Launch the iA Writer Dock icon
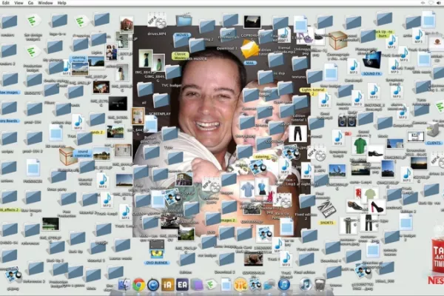444x296 pixels. [168, 285]
